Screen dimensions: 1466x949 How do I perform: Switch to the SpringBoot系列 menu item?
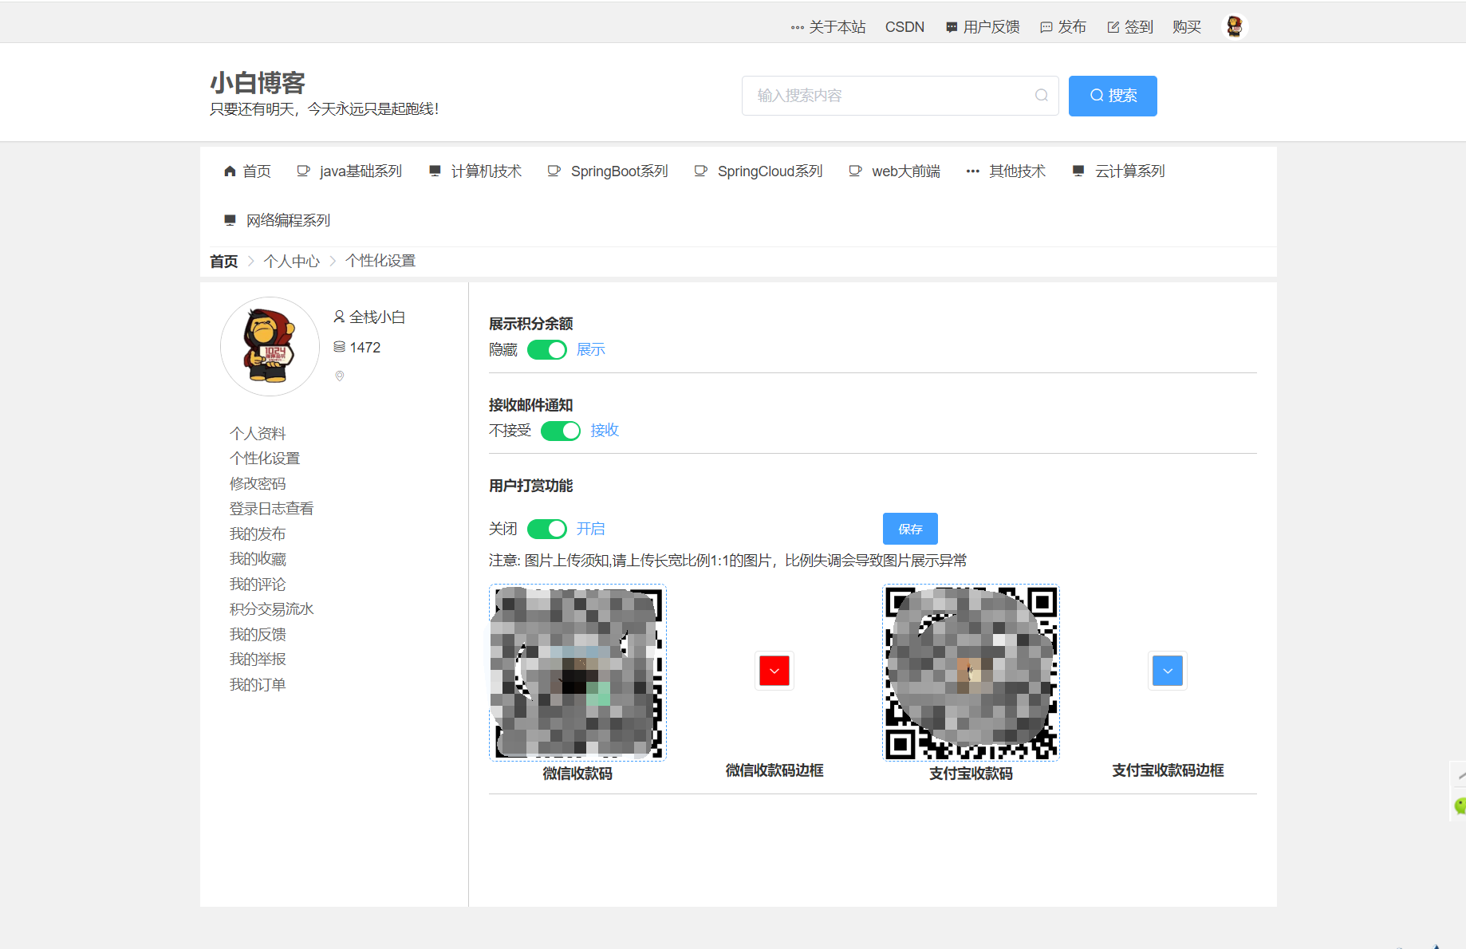click(x=619, y=170)
